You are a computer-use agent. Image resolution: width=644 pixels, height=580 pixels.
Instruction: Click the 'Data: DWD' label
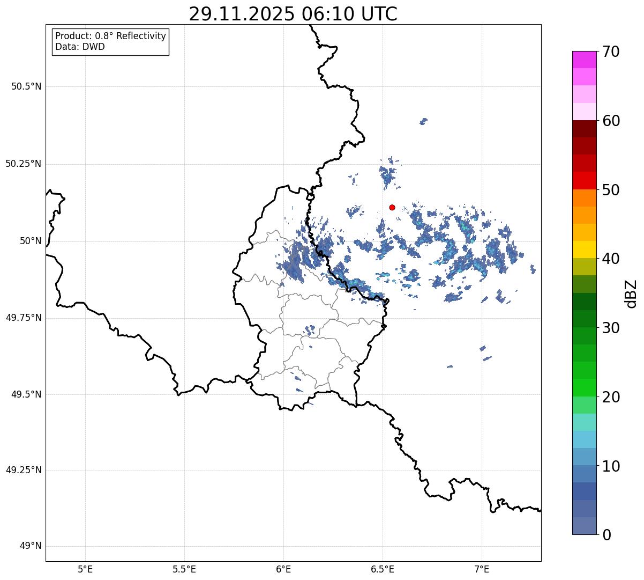(80, 47)
